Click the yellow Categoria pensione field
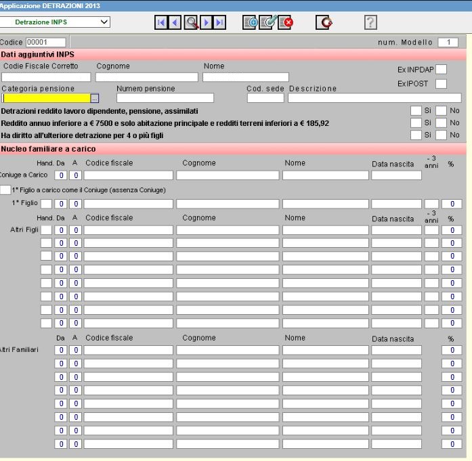The height and width of the screenshot is (461, 472). click(45, 99)
